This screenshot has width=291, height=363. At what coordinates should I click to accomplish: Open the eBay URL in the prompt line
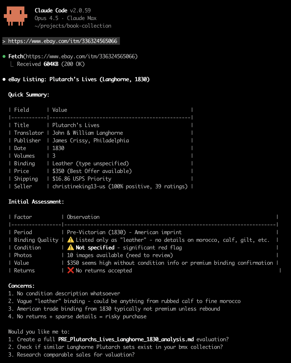(63, 41)
